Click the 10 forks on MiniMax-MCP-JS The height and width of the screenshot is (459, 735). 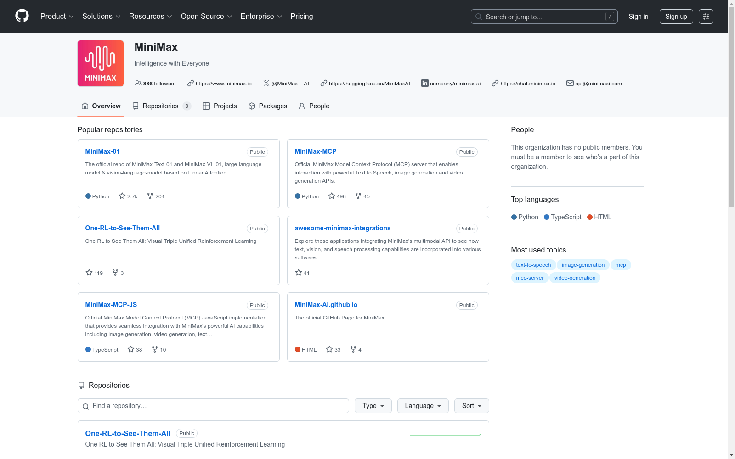[x=159, y=350]
